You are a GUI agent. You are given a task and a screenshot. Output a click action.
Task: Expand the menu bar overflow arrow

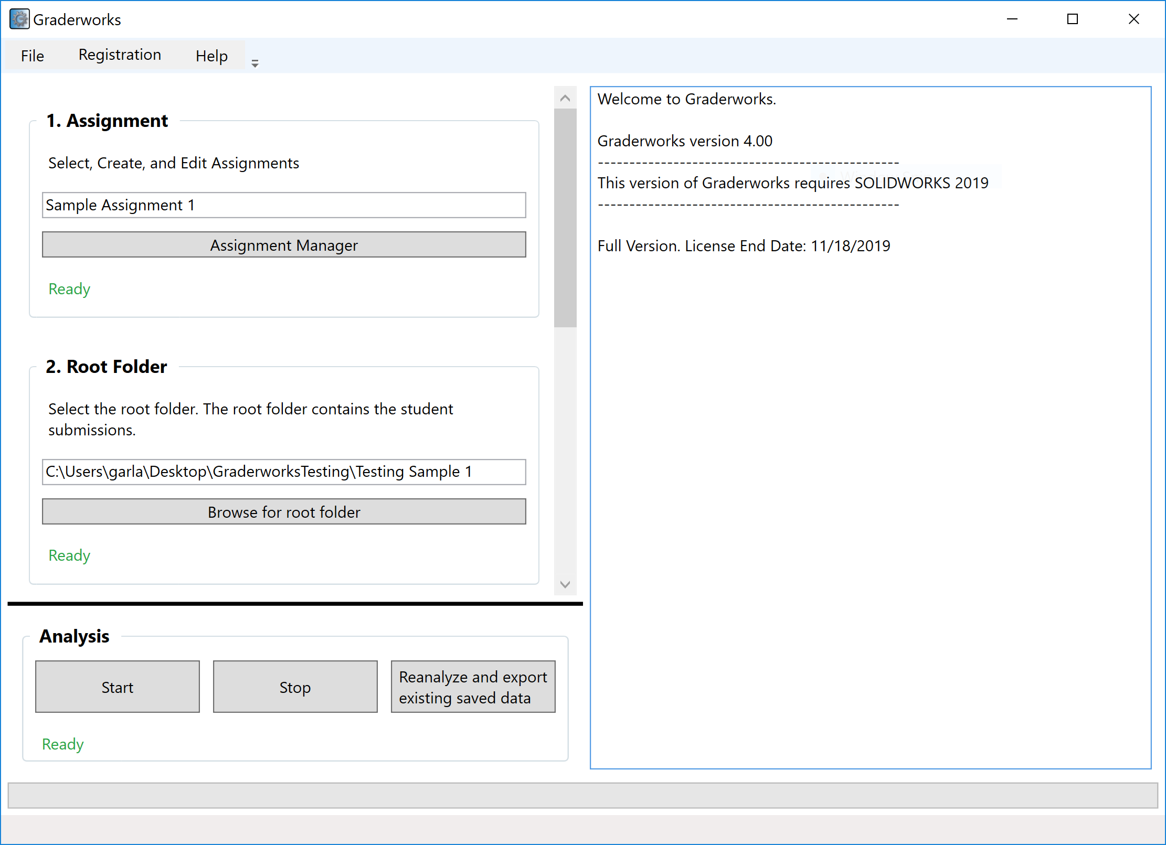(x=255, y=63)
